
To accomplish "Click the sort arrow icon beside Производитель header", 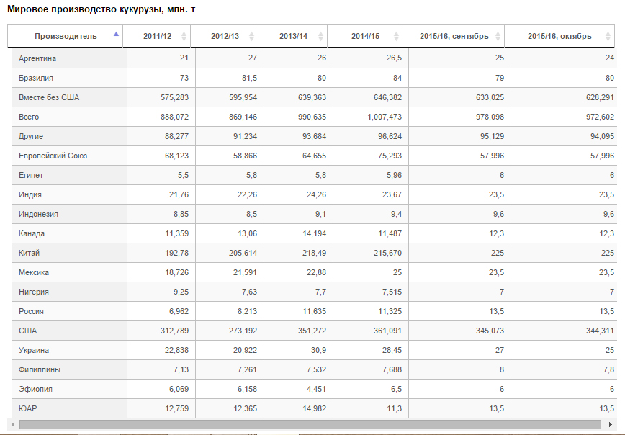I will tap(116, 35).
